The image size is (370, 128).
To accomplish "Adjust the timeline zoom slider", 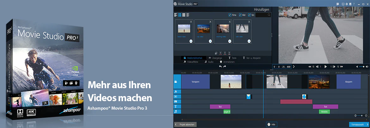I will [361, 115].
